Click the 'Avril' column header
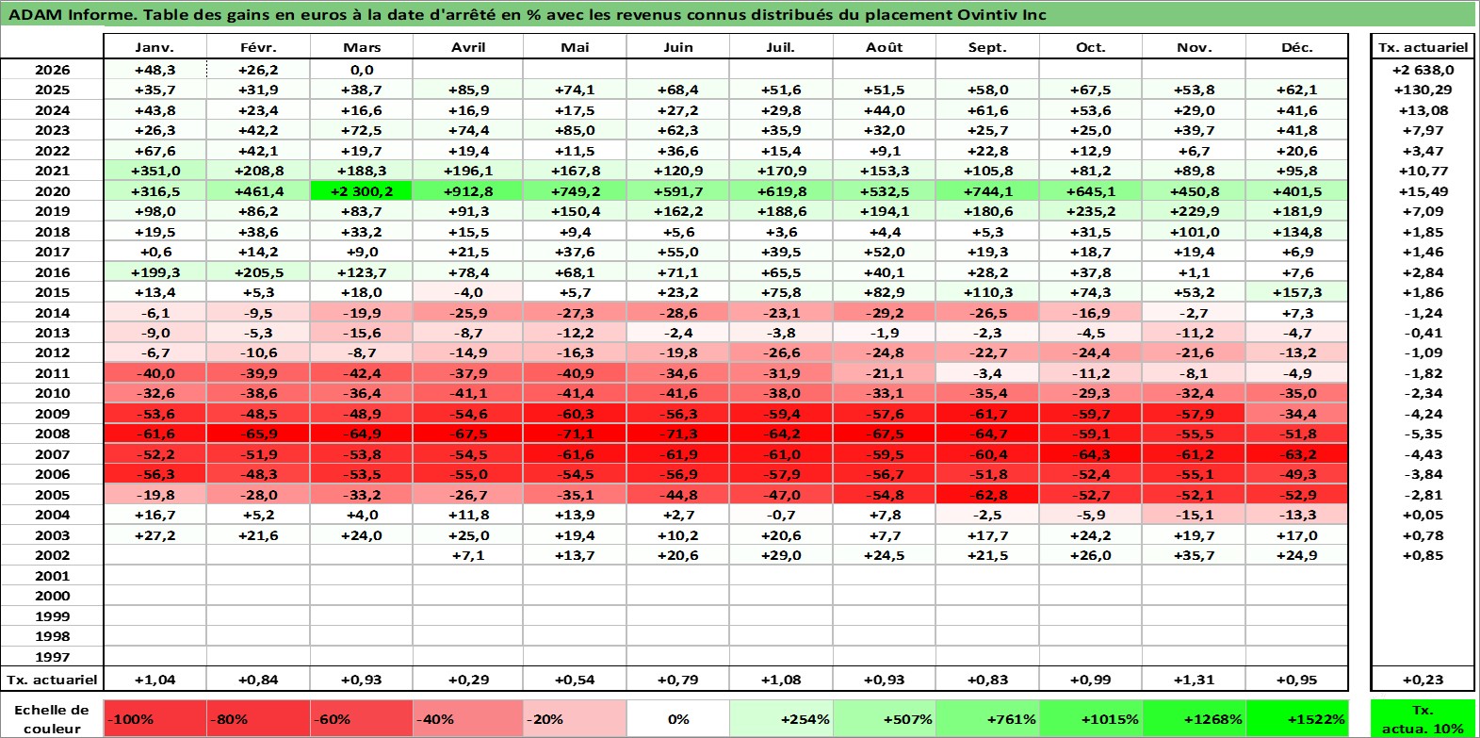This screenshot has height=738, width=1480. point(468,47)
